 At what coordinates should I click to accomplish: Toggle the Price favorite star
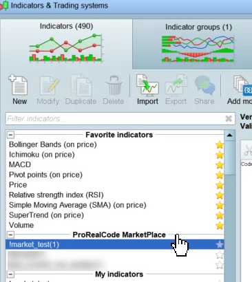click(220, 185)
